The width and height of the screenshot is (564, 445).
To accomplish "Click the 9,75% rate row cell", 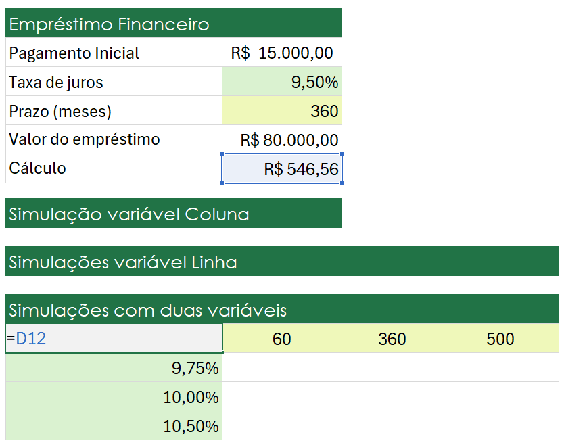I will [x=114, y=369].
